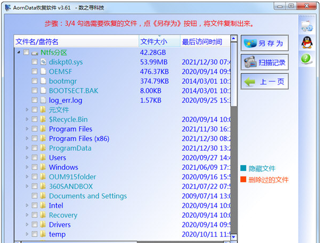
Task: Click the 另存为 save-as button
Action: pyautogui.click(x=264, y=43)
